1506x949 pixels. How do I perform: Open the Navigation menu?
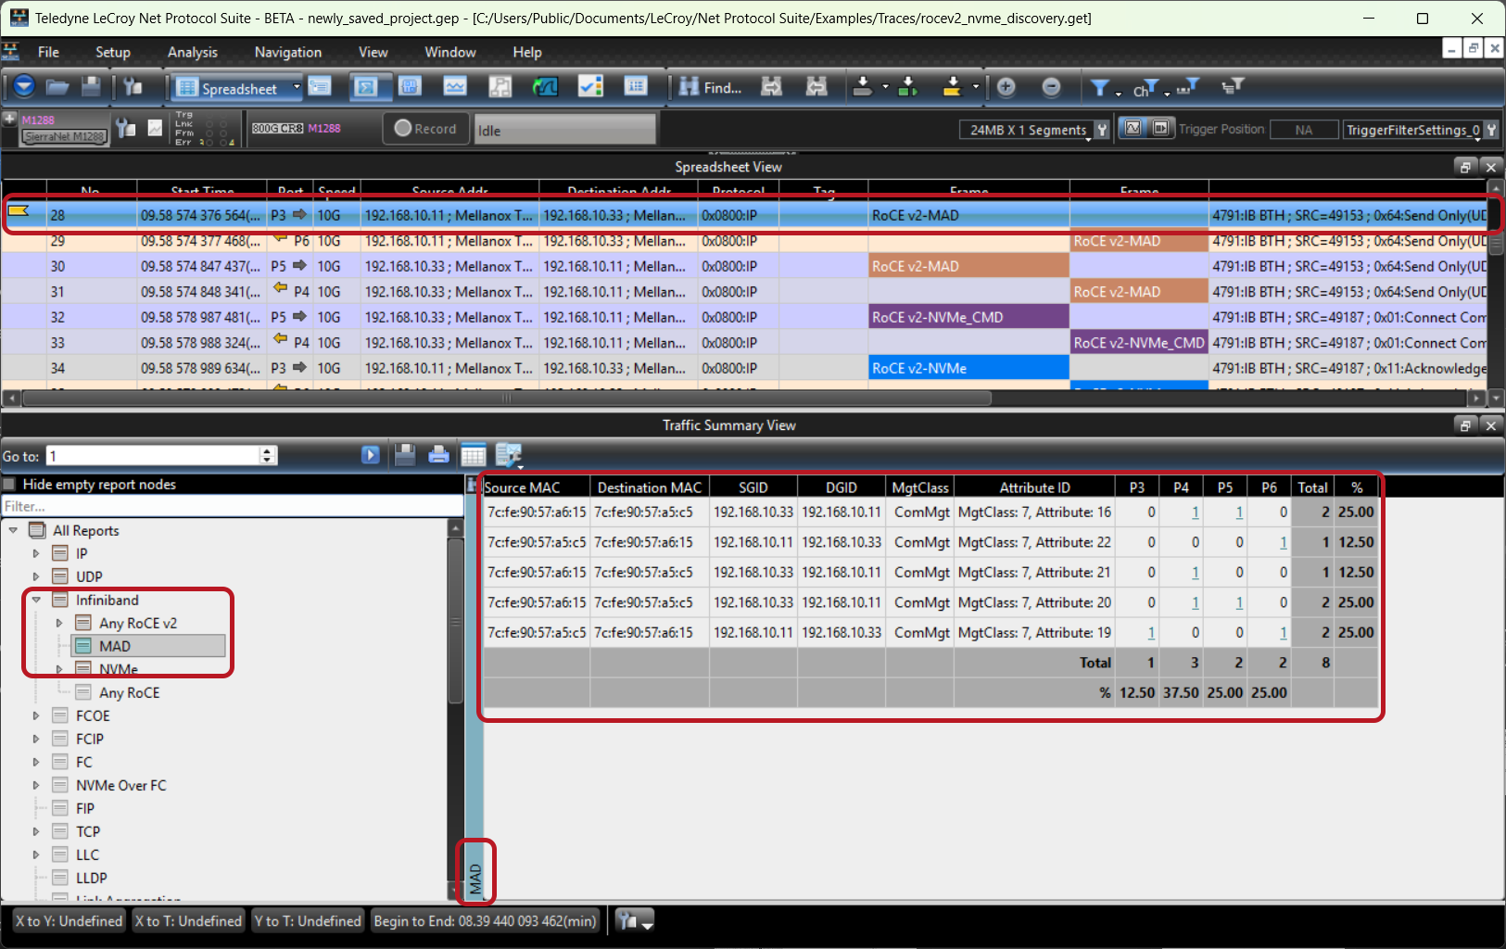[x=288, y=52]
